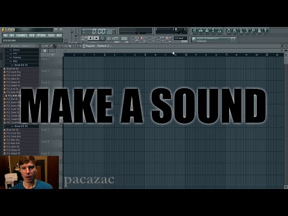
Task: Open the TOOLS menu
Action: (51, 35)
